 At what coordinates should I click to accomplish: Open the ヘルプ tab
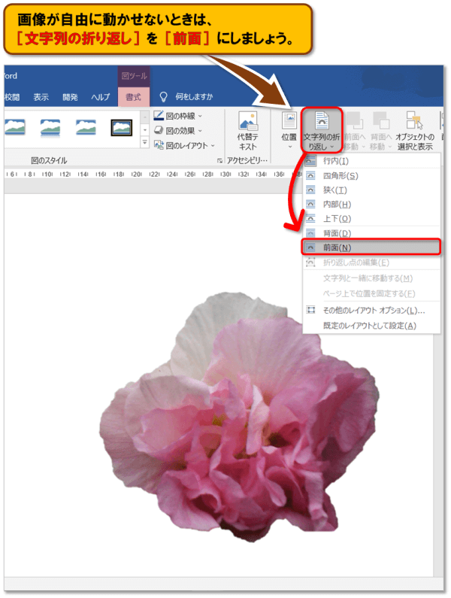click(100, 97)
